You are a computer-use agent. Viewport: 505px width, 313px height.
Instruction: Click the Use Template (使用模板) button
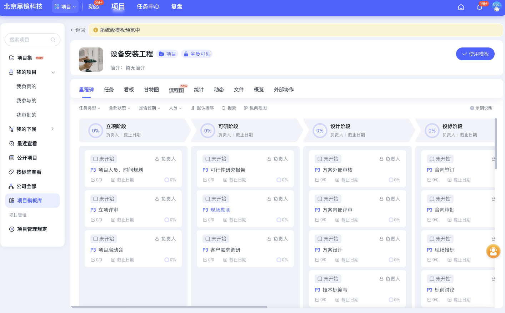(x=475, y=54)
